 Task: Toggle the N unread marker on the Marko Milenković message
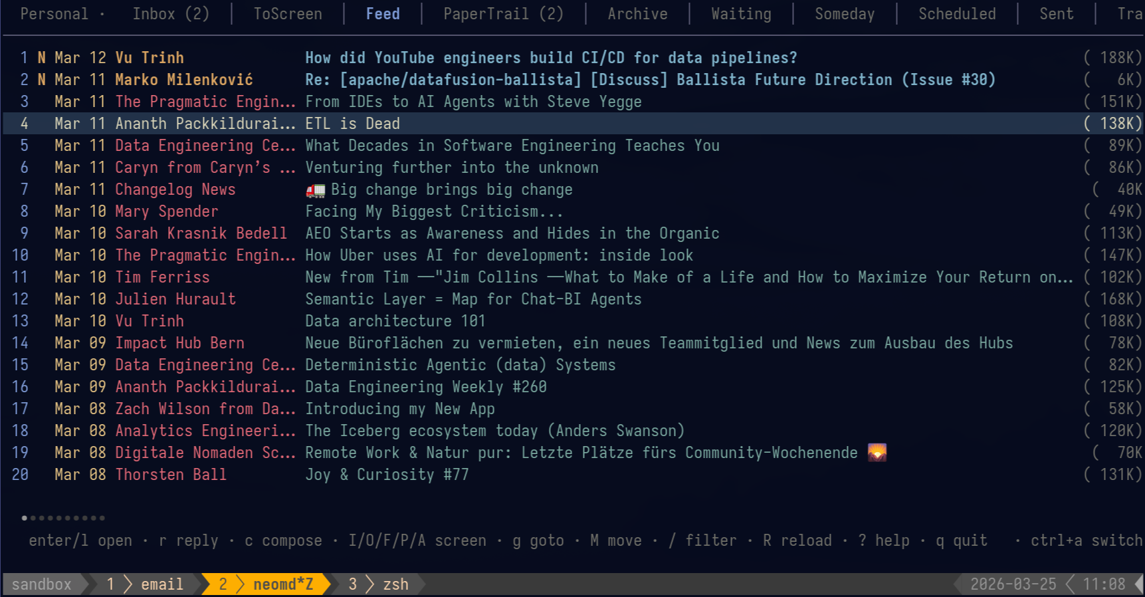(41, 80)
